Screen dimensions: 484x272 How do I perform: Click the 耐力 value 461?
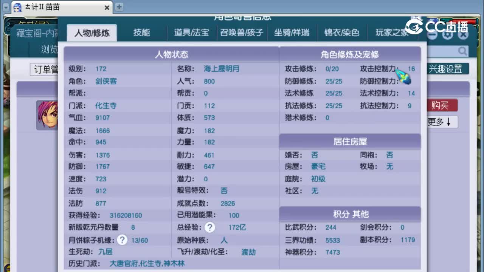209,155
